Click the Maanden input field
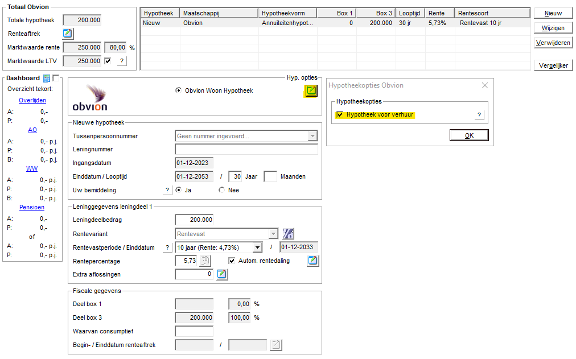The height and width of the screenshot is (359, 576). 270,176
